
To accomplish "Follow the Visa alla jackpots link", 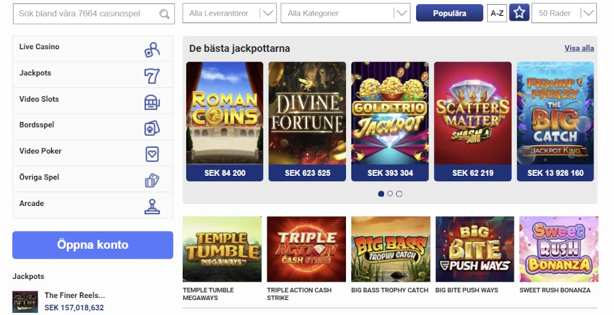I will tap(579, 48).
